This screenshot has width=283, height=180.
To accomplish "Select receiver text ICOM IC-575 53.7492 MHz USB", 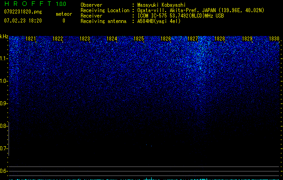I will pyautogui.click(x=181, y=16).
